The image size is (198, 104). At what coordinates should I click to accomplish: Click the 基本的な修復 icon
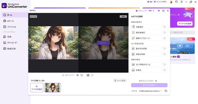pyautogui.click(x=133, y=48)
